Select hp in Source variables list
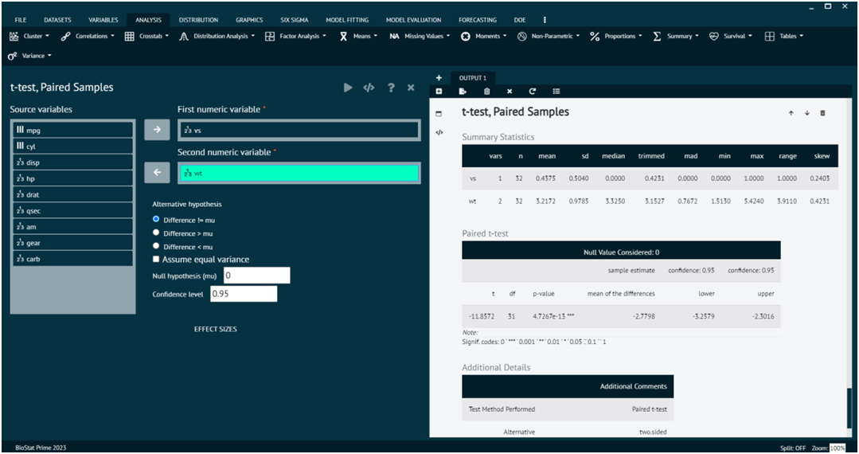Screen dimensions: 859x454 click(72, 178)
